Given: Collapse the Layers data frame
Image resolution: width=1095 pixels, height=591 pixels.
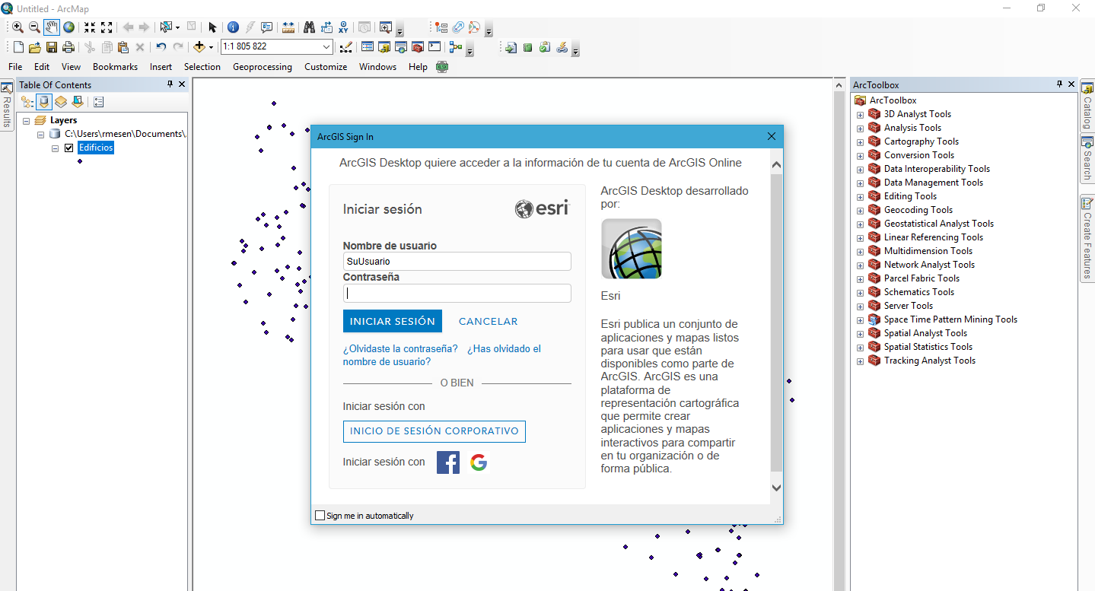Looking at the screenshot, I should click(x=26, y=120).
